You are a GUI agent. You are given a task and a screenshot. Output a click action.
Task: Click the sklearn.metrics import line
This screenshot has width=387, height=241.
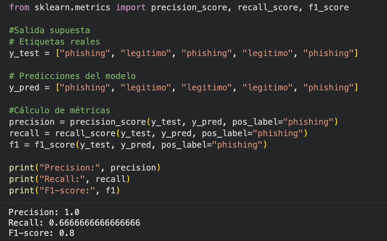coord(179,7)
